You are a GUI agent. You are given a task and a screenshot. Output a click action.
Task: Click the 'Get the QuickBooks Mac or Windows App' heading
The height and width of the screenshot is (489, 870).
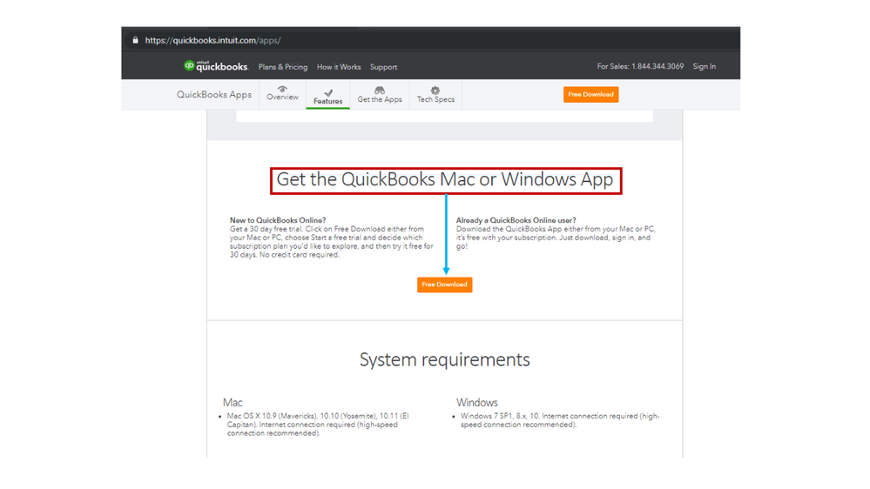[445, 179]
